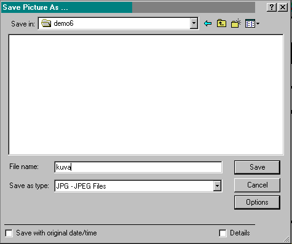Click the question mark help button
This screenshot has width=292, height=244.
click(272, 7)
